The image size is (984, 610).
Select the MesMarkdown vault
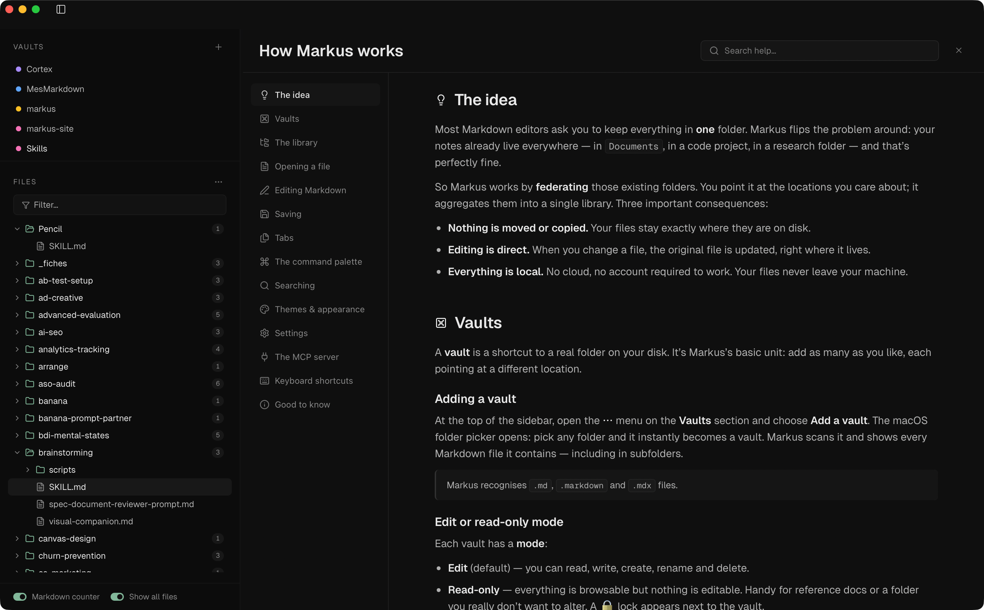pos(120,89)
